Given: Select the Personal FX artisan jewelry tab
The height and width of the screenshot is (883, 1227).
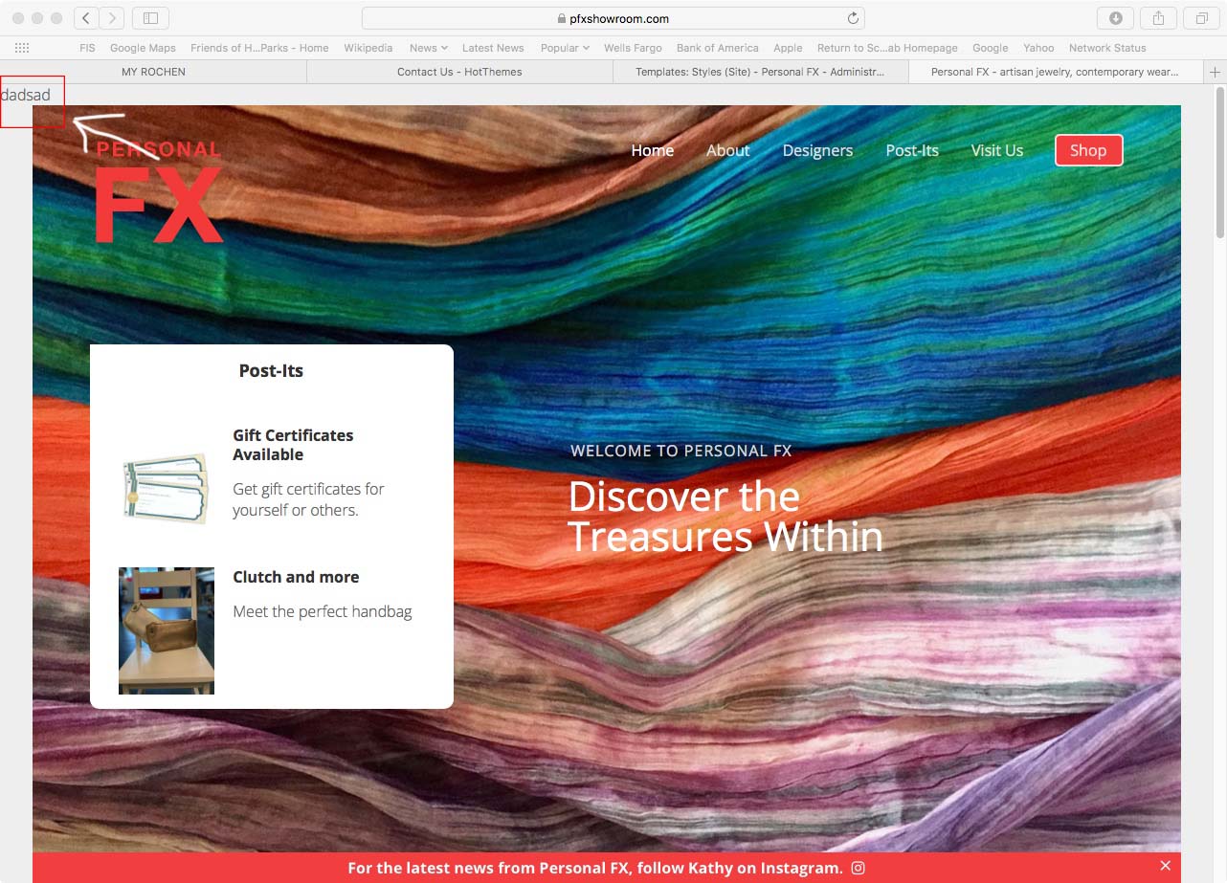Looking at the screenshot, I should pos(1055,72).
